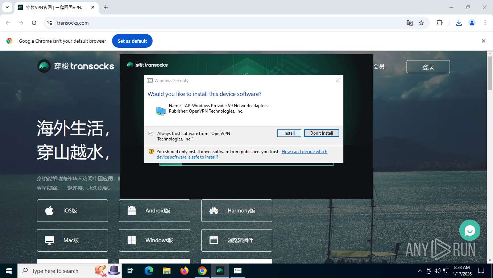Show hidden system tray icons
Screen dimensions: 493x278
pos(420,271)
